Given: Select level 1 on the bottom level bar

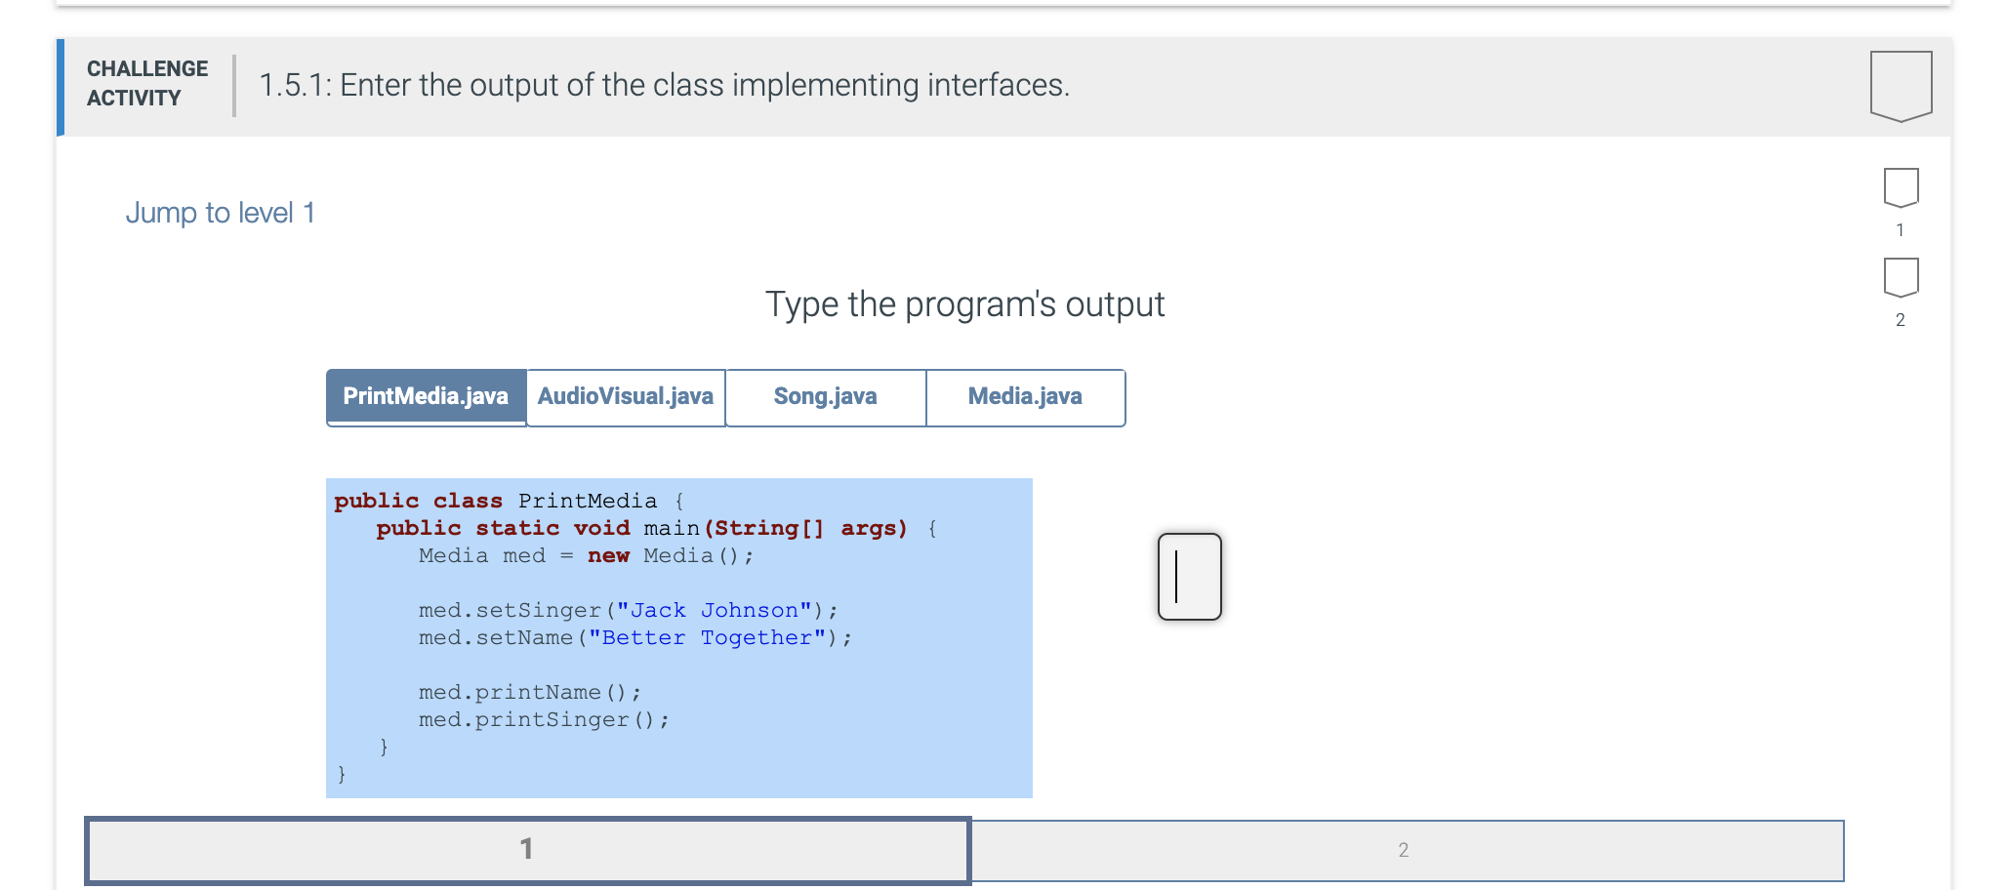Looking at the screenshot, I should [527, 850].
